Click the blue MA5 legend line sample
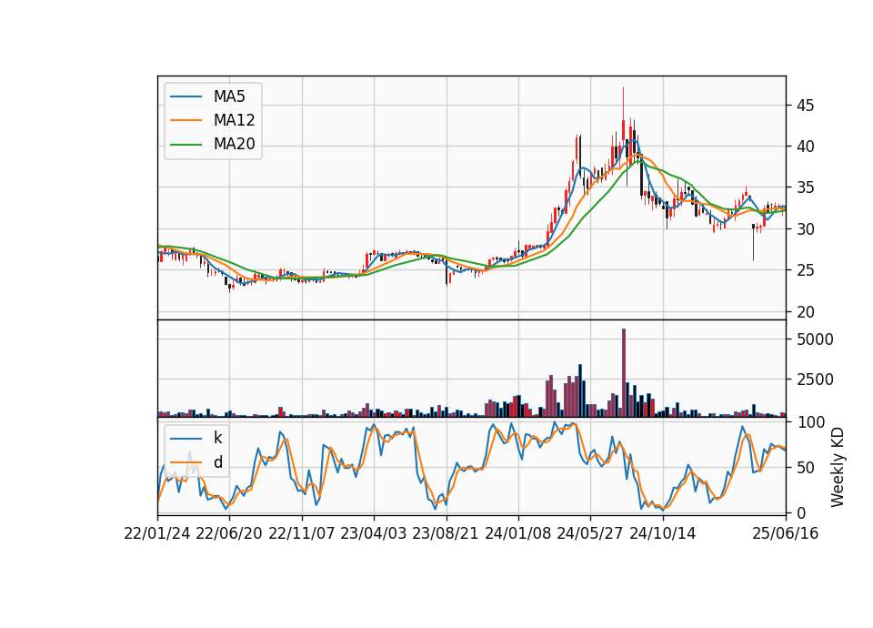This screenshot has width=873, height=628. tap(186, 96)
